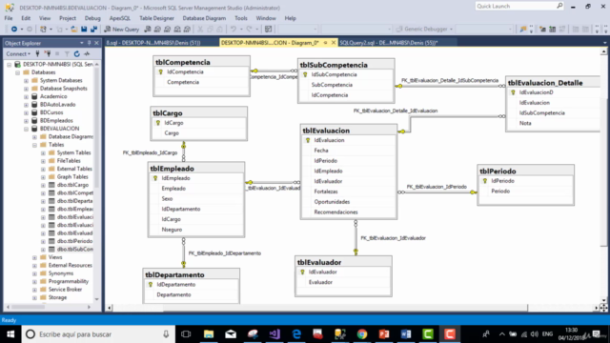Expand the Academico database node
Viewport: 610px width, 343px height.
click(x=26, y=96)
